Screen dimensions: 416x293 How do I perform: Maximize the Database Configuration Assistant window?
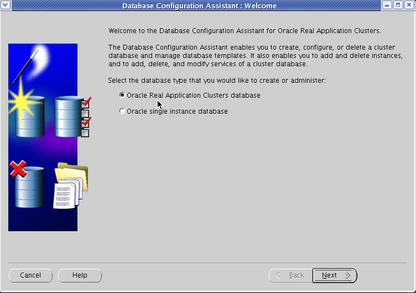(x=398, y=5)
